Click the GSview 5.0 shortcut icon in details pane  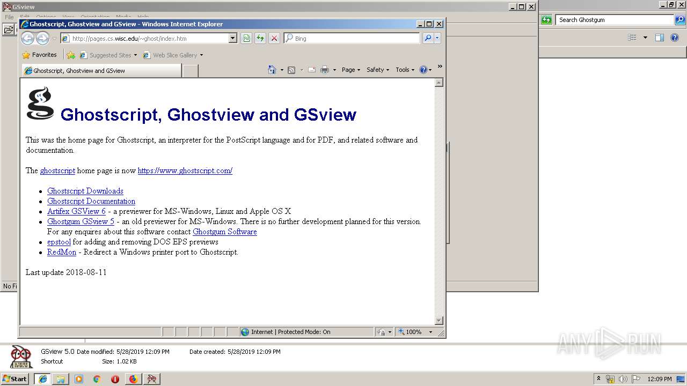[21, 357]
